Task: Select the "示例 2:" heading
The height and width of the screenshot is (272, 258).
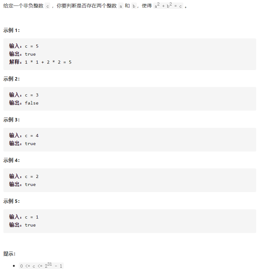Action: point(12,79)
